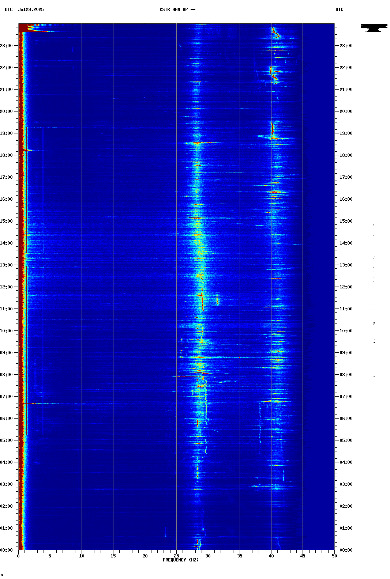Click the 10 Hz tick label
The image size is (390, 579).
click(82, 556)
